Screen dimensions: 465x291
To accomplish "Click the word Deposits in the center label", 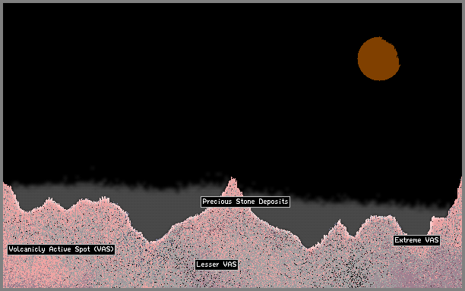I will (x=274, y=202).
